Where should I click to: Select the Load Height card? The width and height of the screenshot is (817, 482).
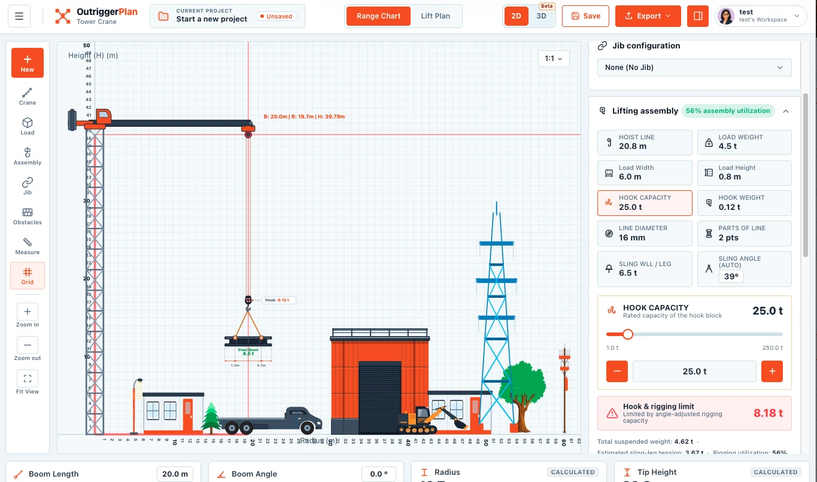click(744, 172)
